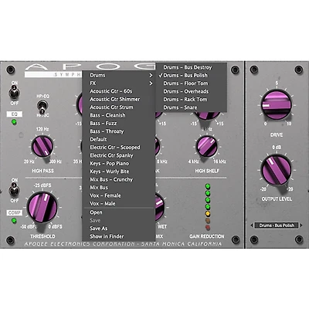Click Save As in preset menu
Screen dimensions: 309x309
coord(119,229)
